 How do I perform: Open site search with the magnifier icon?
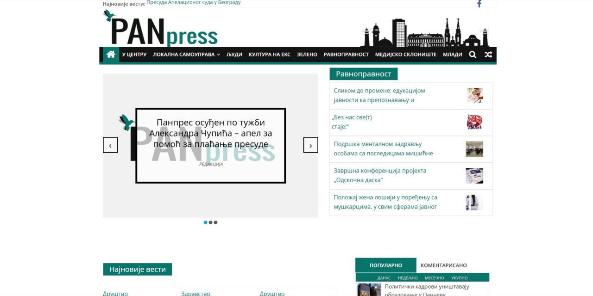(473, 54)
